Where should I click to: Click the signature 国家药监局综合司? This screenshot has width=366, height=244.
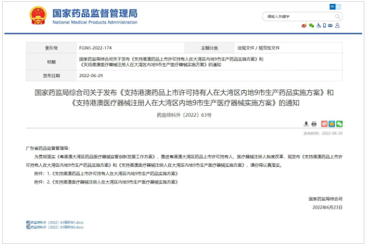[325, 199]
